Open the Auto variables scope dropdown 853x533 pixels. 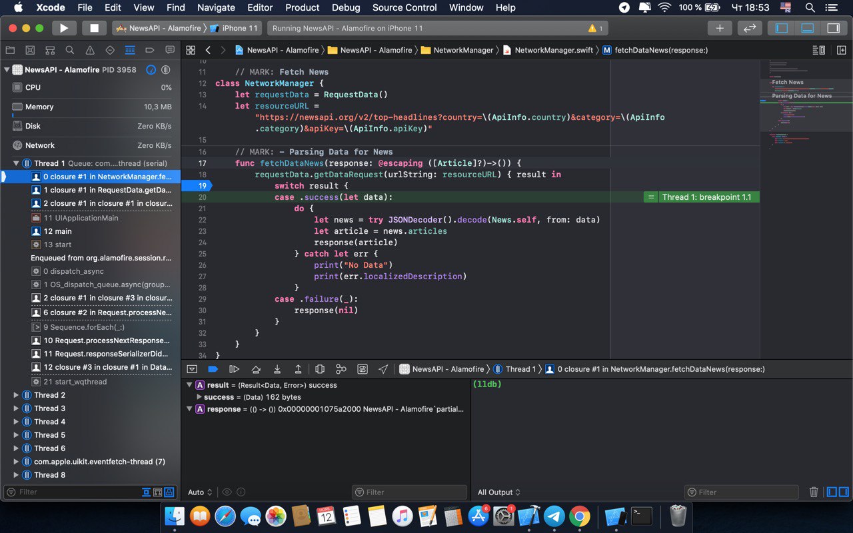[x=200, y=492]
